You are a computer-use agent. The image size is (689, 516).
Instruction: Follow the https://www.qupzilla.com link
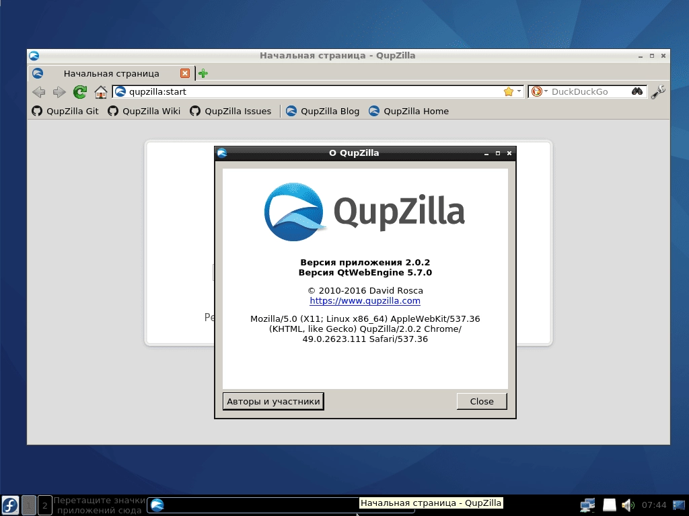tap(365, 300)
